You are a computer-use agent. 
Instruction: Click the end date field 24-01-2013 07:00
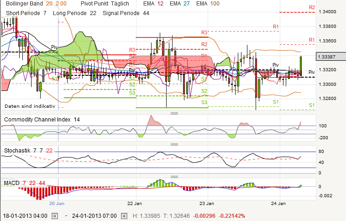[94, 216]
